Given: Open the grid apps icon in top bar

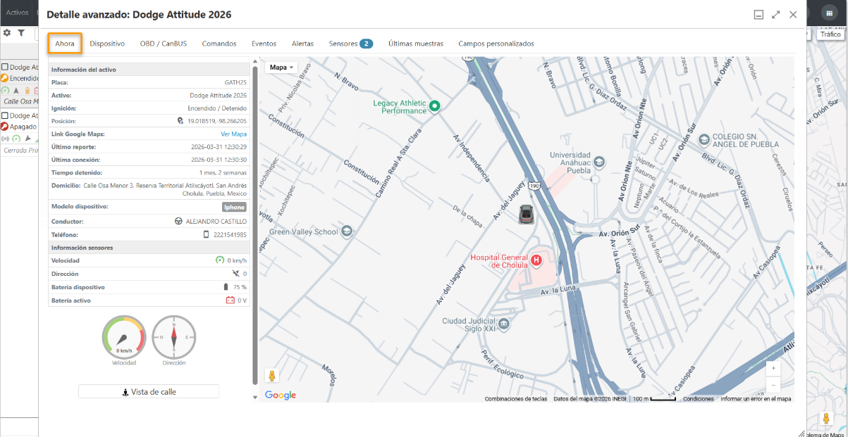Looking at the screenshot, I should point(829,13).
